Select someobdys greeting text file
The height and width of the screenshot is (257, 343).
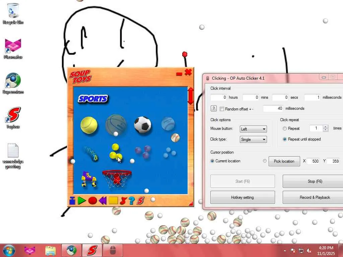point(13,156)
